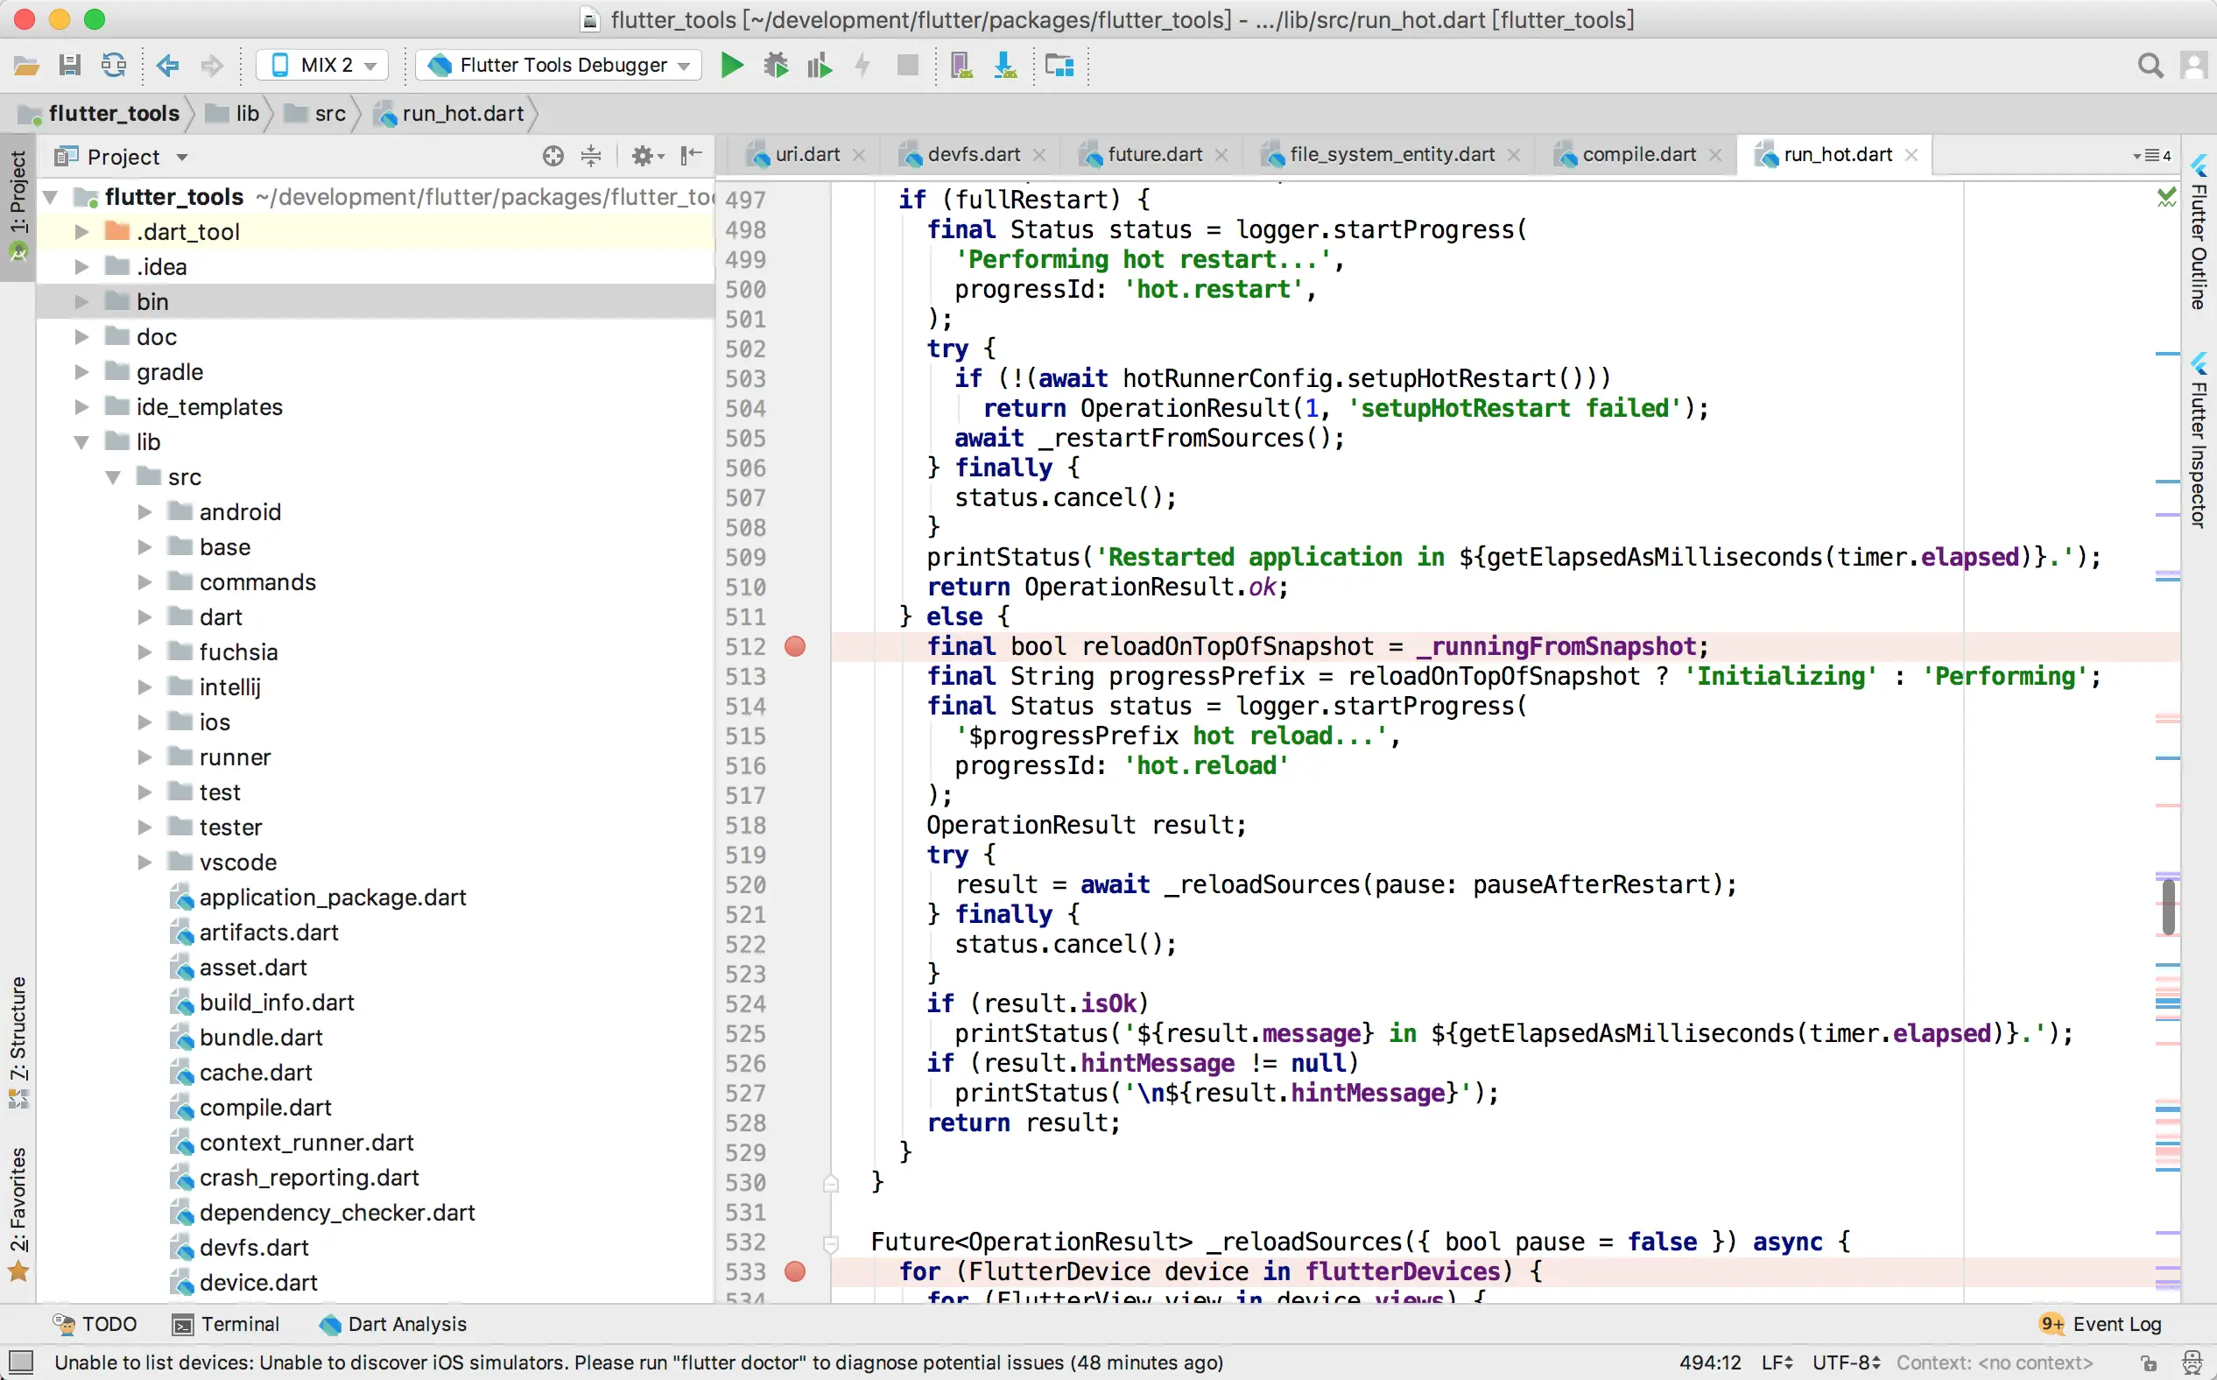Open the MIX 2 device dropdown
Image resolution: width=2217 pixels, height=1380 pixels.
click(323, 65)
